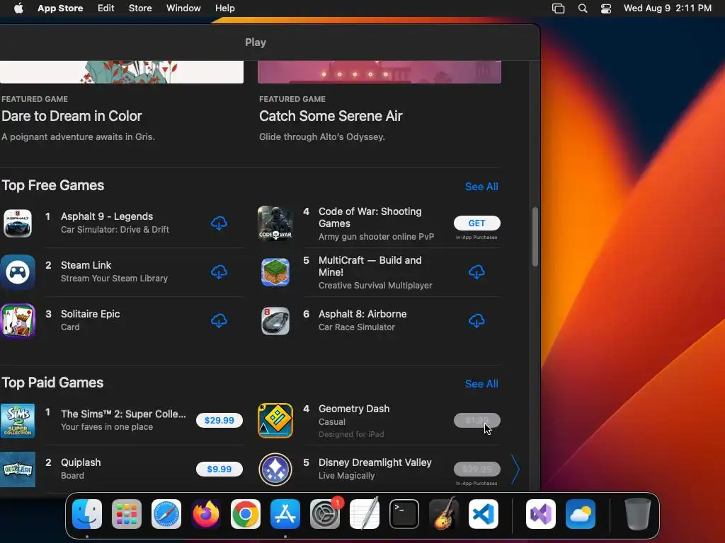Buy The Sims 2 for $29.99
This screenshot has width=725, height=543.
click(219, 420)
